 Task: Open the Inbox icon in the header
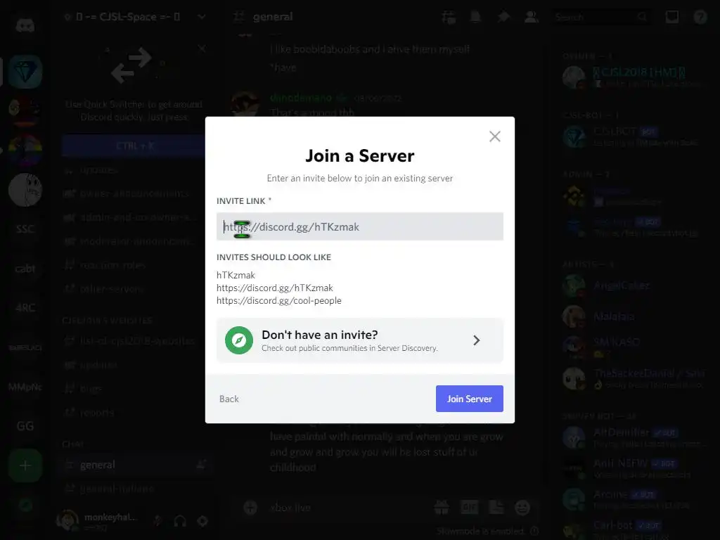click(x=671, y=17)
